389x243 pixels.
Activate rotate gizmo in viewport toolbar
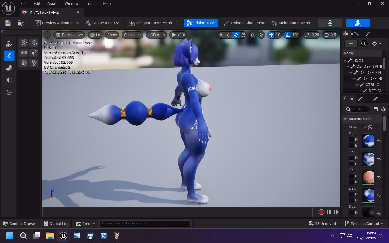coord(236,35)
